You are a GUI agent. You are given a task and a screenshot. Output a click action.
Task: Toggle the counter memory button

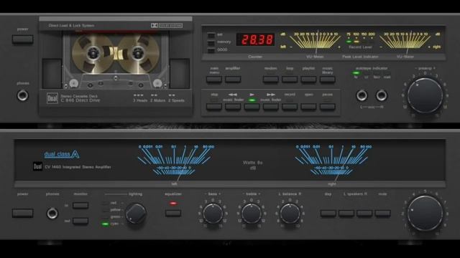point(211,43)
